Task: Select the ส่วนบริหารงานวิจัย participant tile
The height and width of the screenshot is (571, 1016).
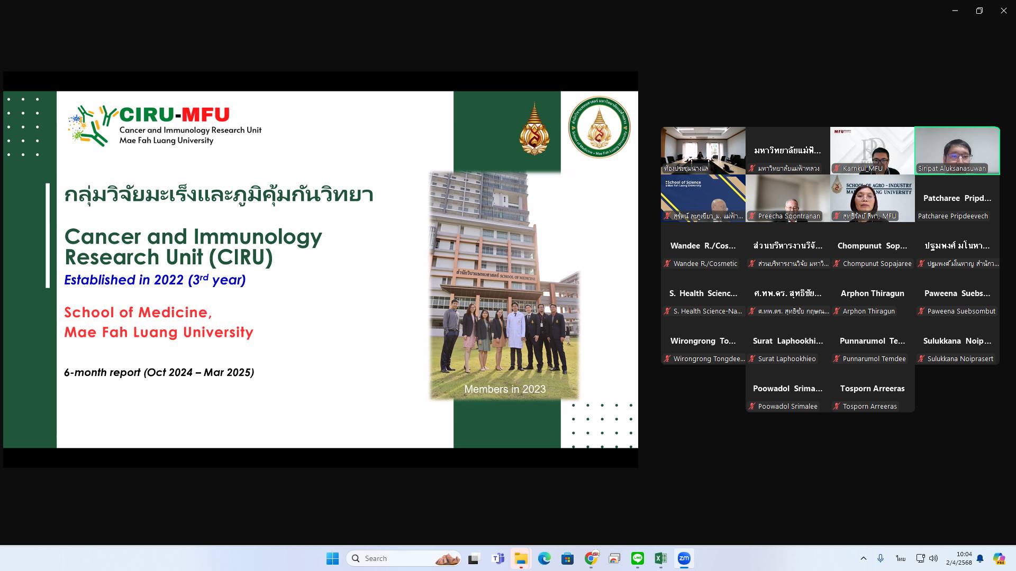Action: click(788, 246)
